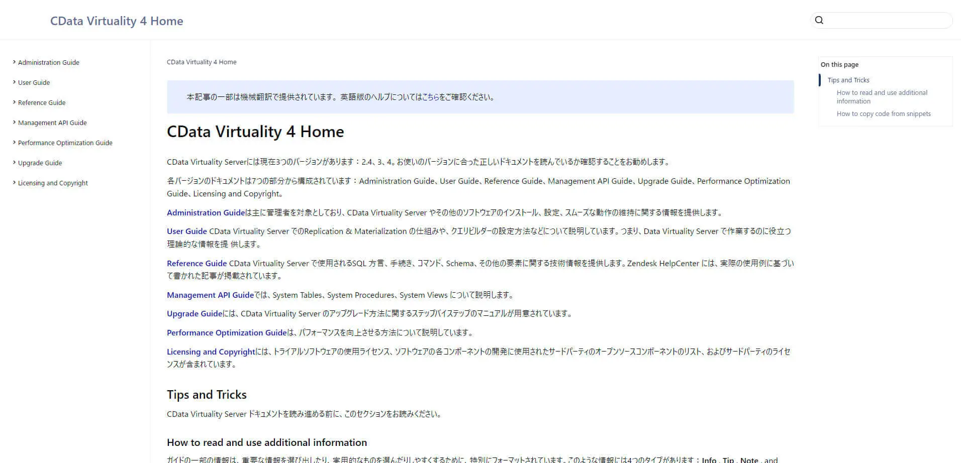Image resolution: width=961 pixels, height=463 pixels.
Task: Click the search magnifier icon
Action: click(x=819, y=20)
